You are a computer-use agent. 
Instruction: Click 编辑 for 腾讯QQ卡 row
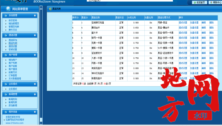point(204,28)
